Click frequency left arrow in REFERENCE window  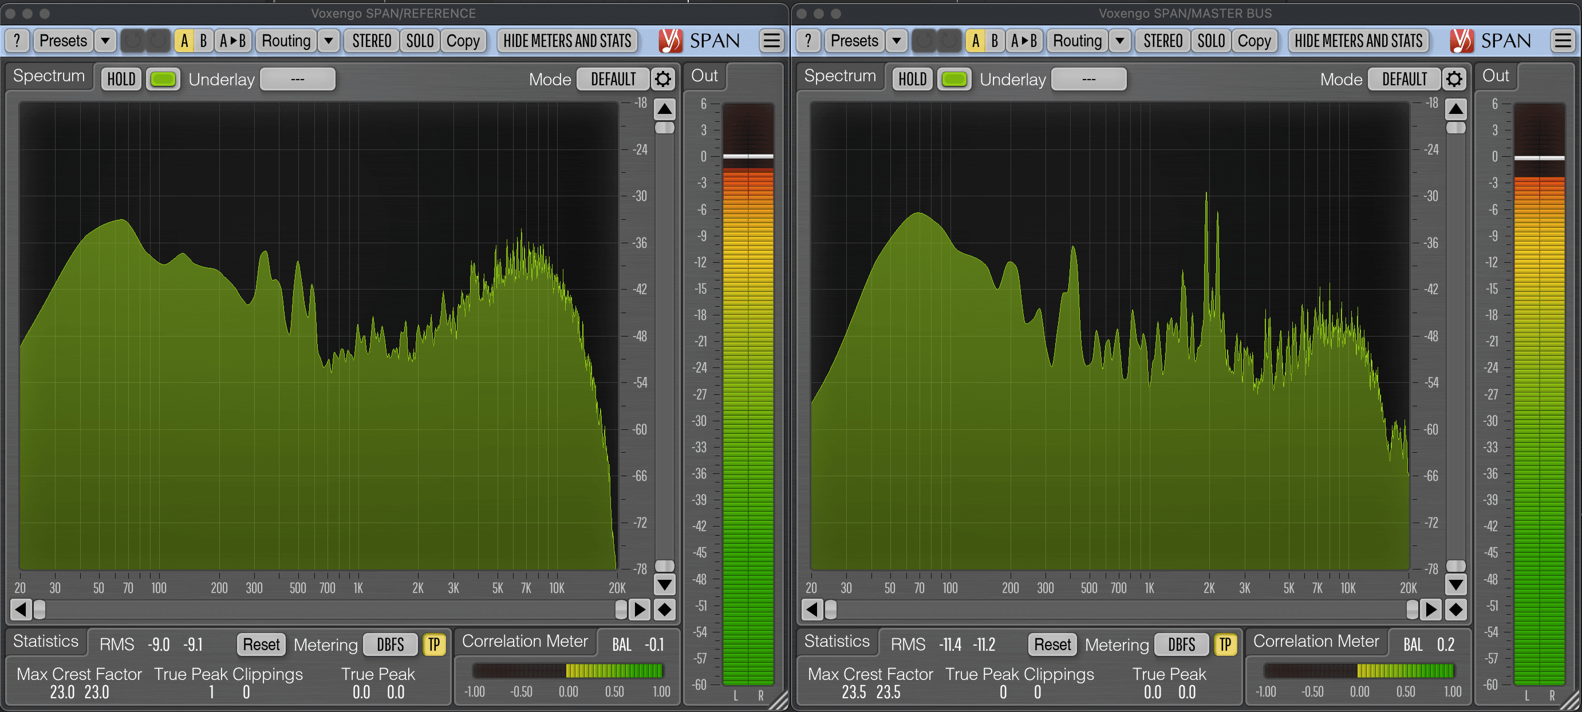point(20,610)
